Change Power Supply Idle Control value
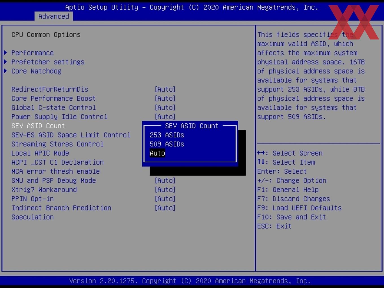This screenshot has height=288, width=384. coord(165,117)
